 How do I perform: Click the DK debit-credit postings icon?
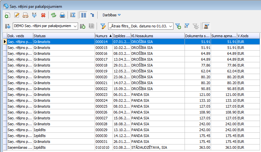34,15
